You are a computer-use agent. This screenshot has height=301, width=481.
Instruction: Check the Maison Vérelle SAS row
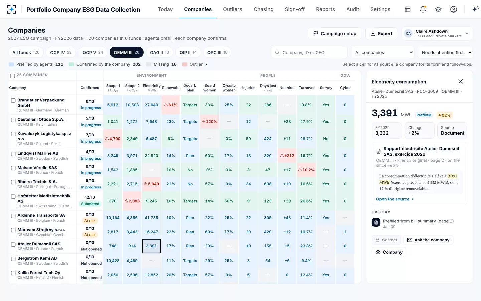pos(13,168)
